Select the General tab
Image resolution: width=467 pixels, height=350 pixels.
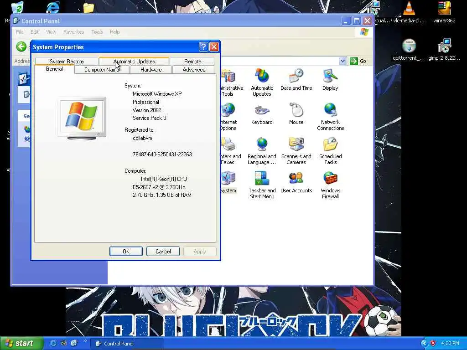coord(54,69)
